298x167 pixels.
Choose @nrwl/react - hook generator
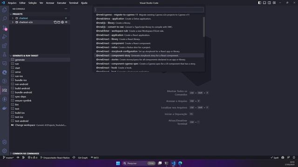tap(149, 68)
